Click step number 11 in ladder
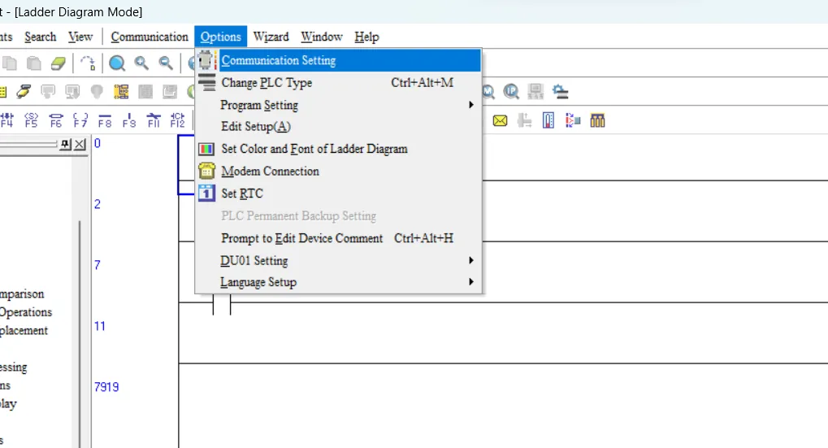 point(99,326)
